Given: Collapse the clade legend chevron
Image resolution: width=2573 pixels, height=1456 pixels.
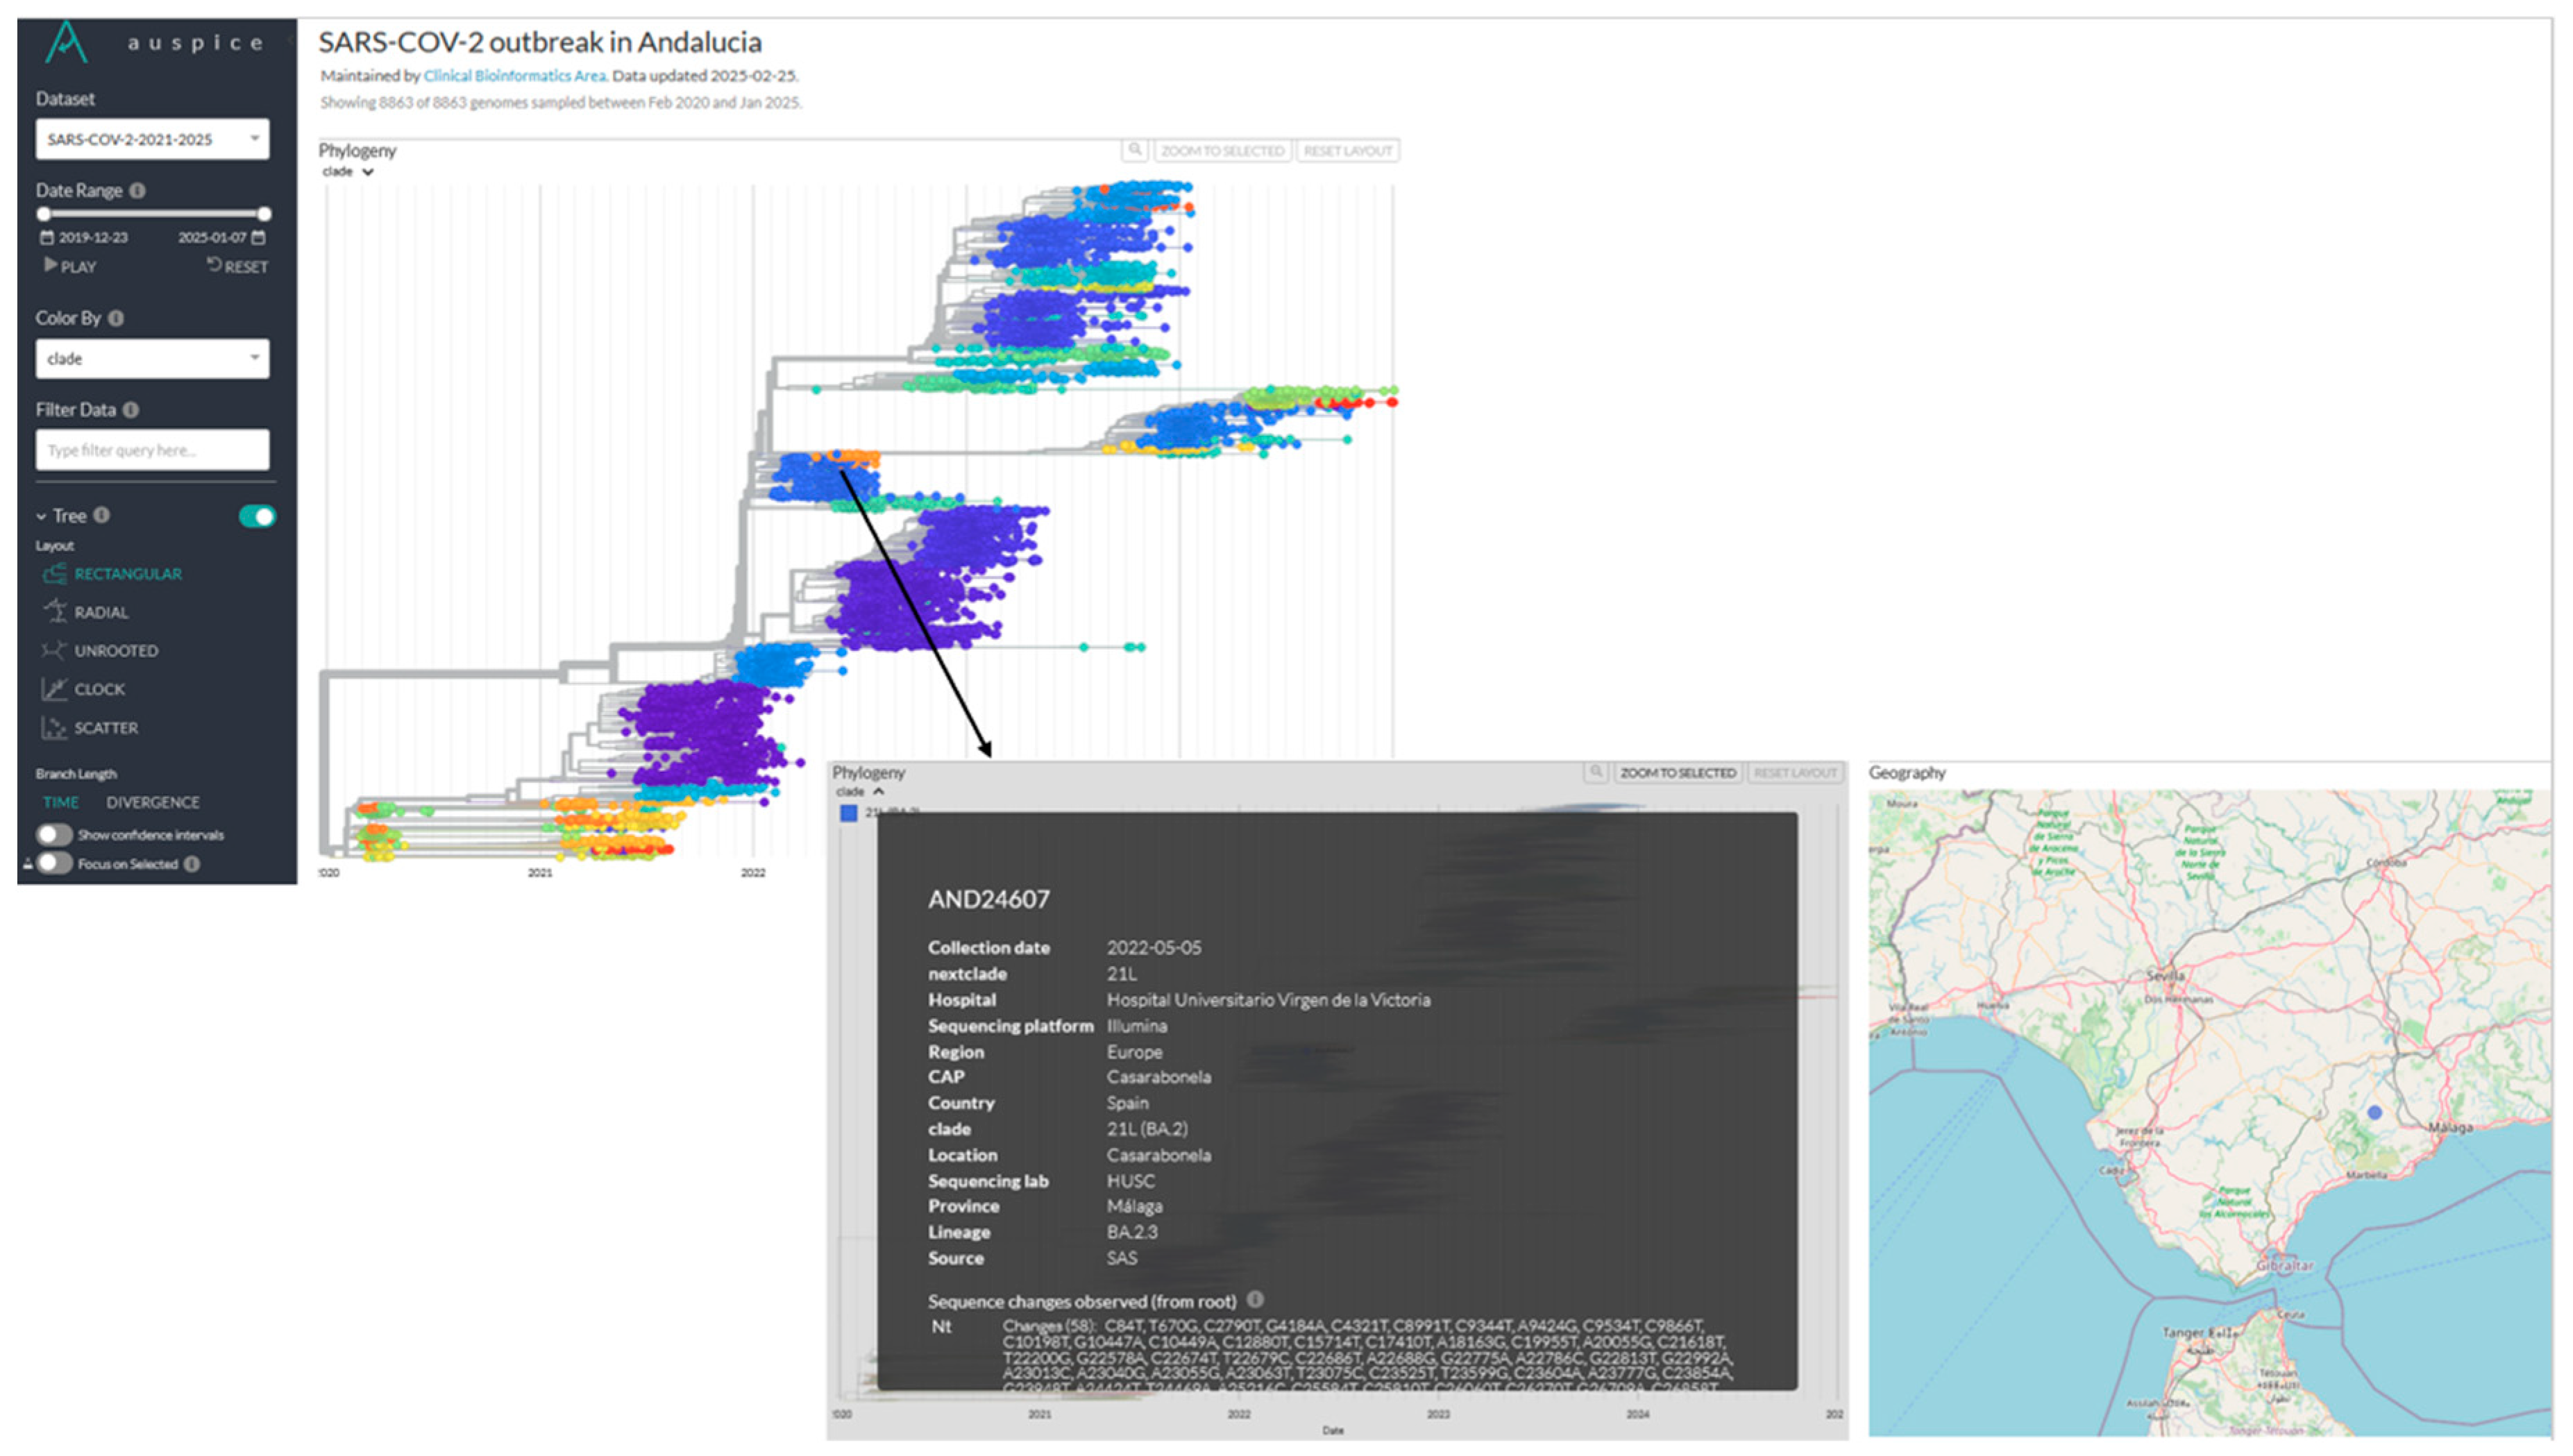Looking at the screenshot, I should coord(368,171).
